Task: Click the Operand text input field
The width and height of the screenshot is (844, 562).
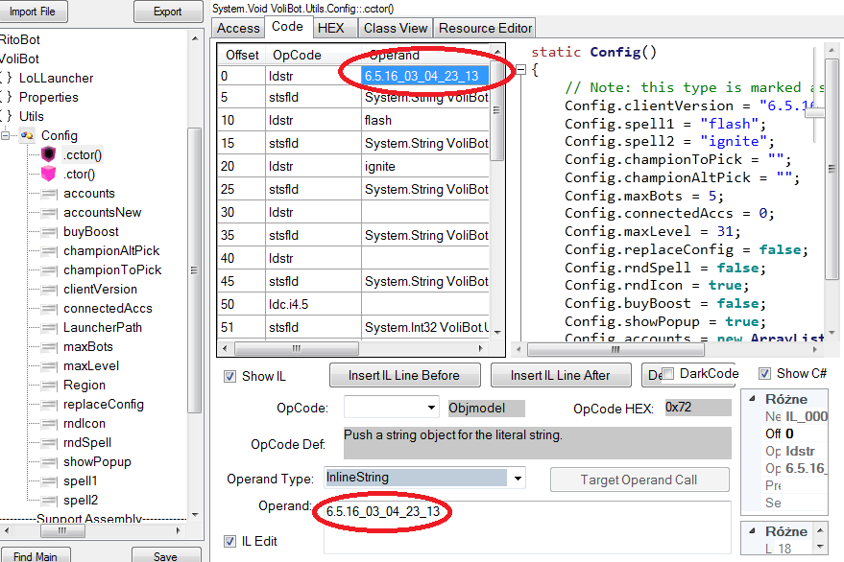Action: click(x=527, y=527)
